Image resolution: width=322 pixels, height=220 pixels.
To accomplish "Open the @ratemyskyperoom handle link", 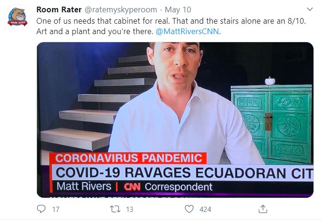I will coord(121,9).
